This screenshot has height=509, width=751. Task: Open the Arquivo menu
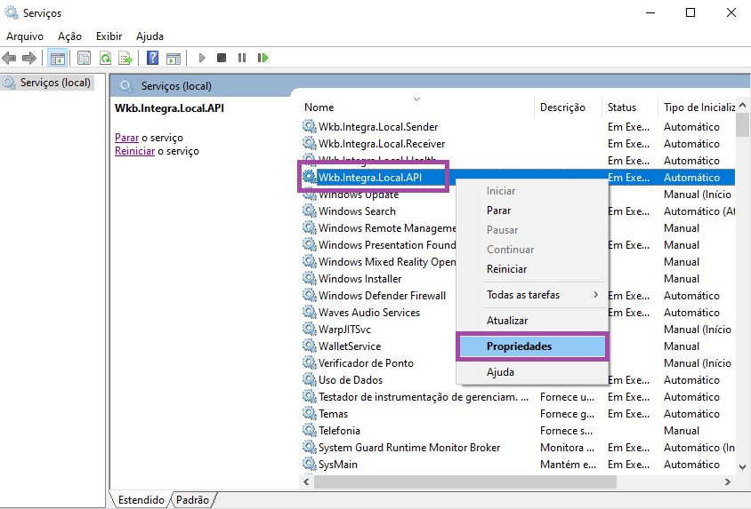25,36
